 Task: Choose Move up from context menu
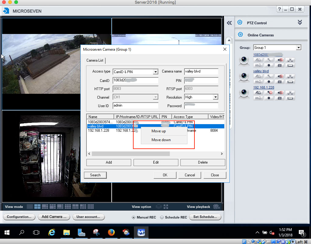(x=164, y=131)
